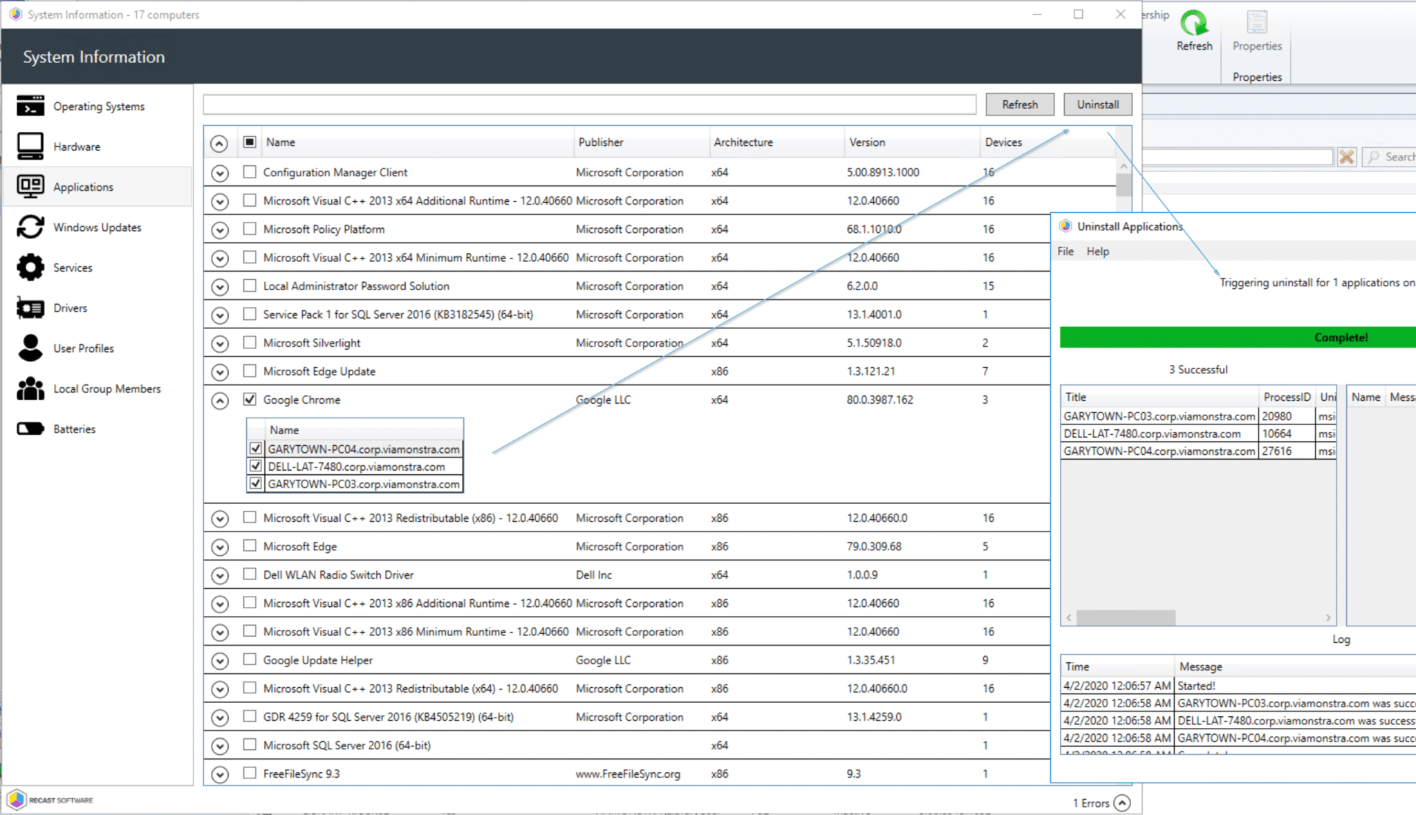The image size is (1416, 815).
Task: Click the Uninstall button
Action: tap(1097, 104)
